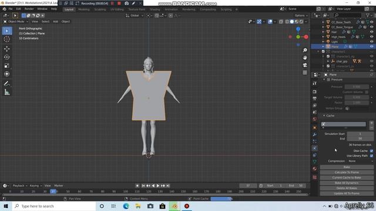Toggle Custom Volume checkbox

(x=367, y=92)
